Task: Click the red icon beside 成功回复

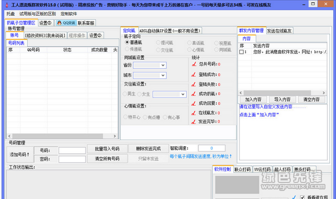Action: tap(194, 104)
